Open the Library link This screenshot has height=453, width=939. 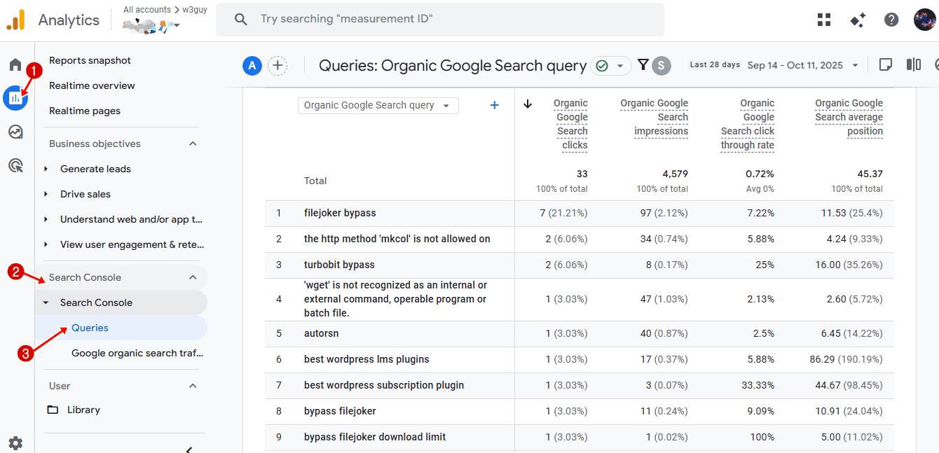click(83, 410)
